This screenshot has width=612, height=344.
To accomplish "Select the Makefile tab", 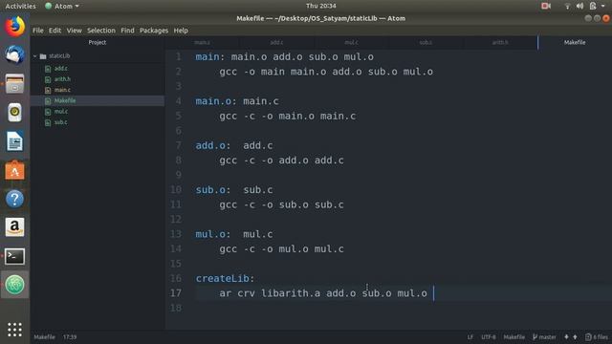I will coord(575,42).
